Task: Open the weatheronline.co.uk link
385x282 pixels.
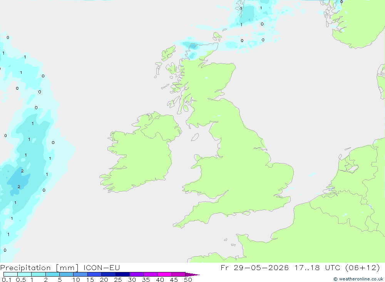Action: point(358,279)
